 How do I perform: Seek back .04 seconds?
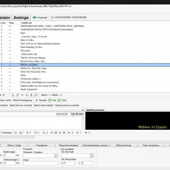[x=54, y=133]
